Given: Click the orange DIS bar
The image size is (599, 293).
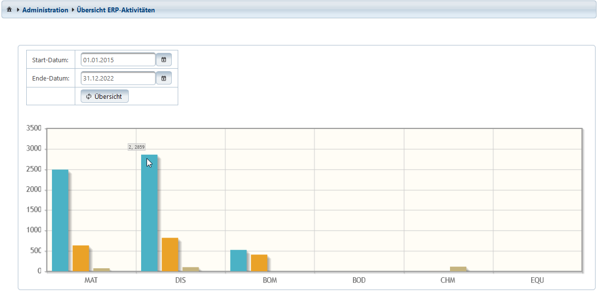Looking at the screenshot, I should 170,254.
